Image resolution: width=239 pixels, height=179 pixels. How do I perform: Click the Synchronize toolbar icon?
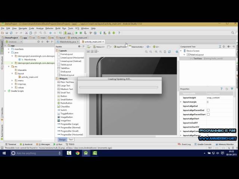click(x=11, y=33)
